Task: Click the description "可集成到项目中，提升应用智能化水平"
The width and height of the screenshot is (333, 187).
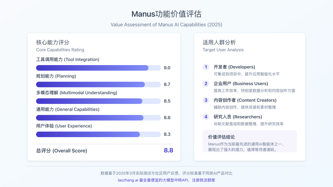Action: pos(247,74)
